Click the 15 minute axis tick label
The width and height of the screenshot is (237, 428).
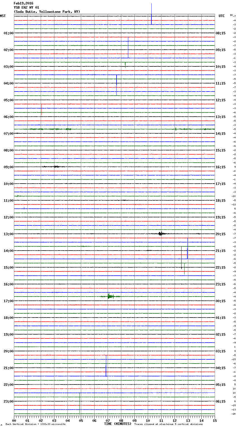(x=215, y=420)
